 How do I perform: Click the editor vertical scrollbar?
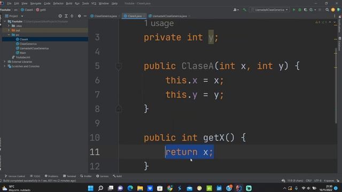click(336, 85)
